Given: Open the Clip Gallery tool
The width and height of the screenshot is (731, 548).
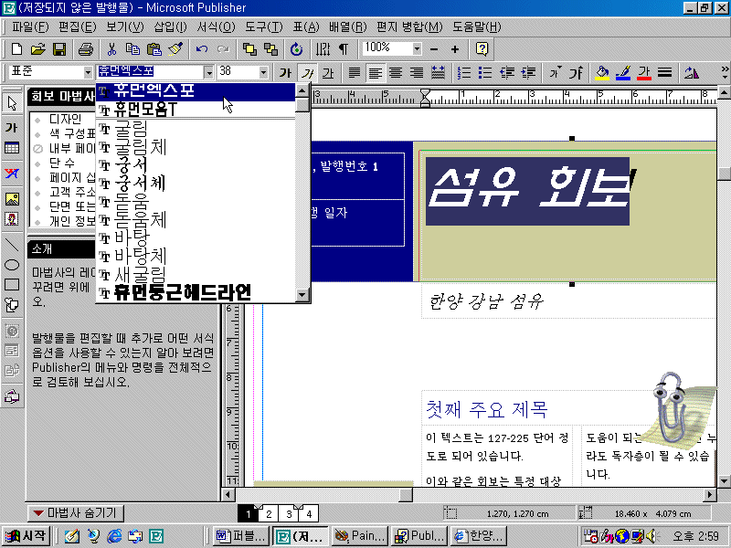Looking at the screenshot, I should coord(12,219).
